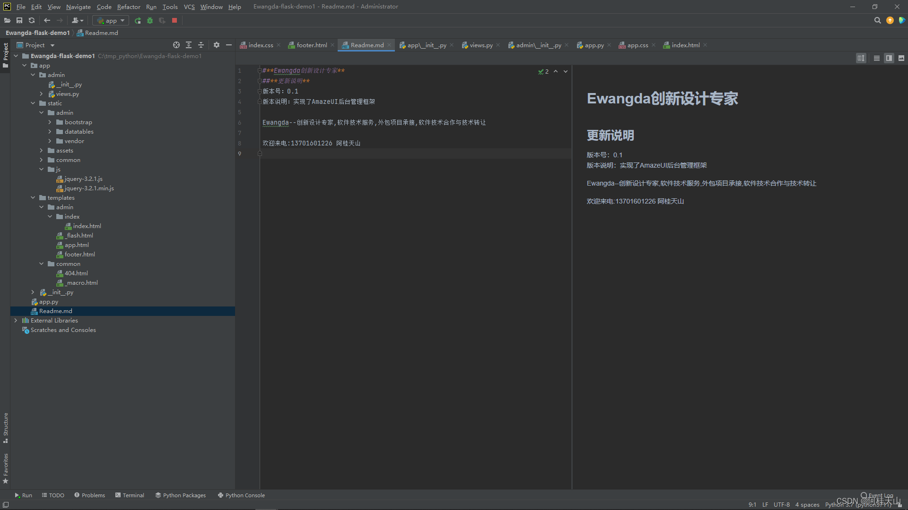Switch to editor and preview split mode
908x510 pixels.
pyautogui.click(x=889, y=58)
